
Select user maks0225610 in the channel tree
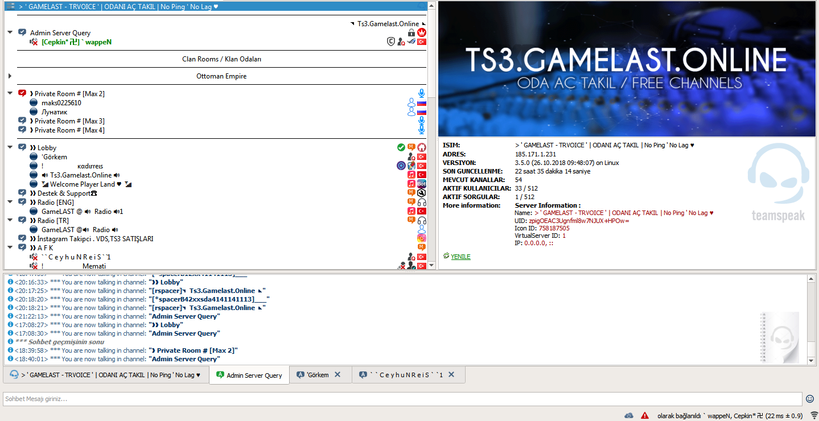(61, 103)
